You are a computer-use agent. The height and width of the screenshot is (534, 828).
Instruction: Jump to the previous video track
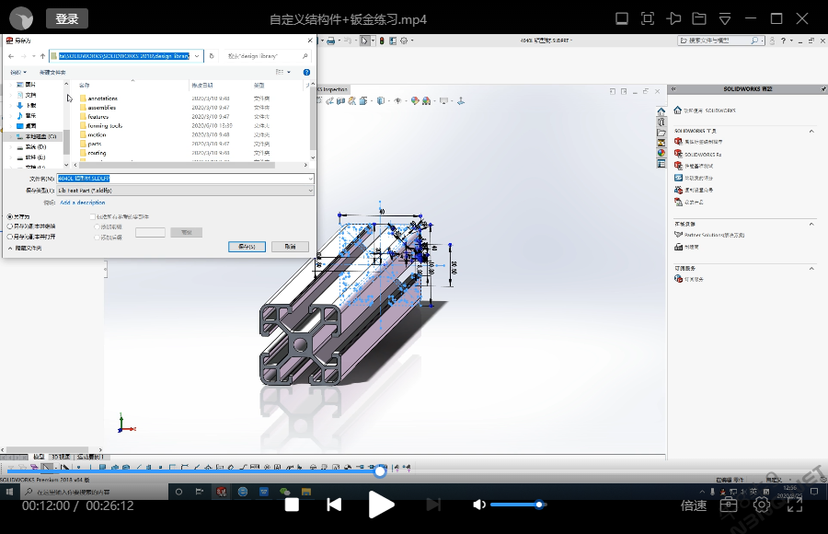[x=334, y=505]
